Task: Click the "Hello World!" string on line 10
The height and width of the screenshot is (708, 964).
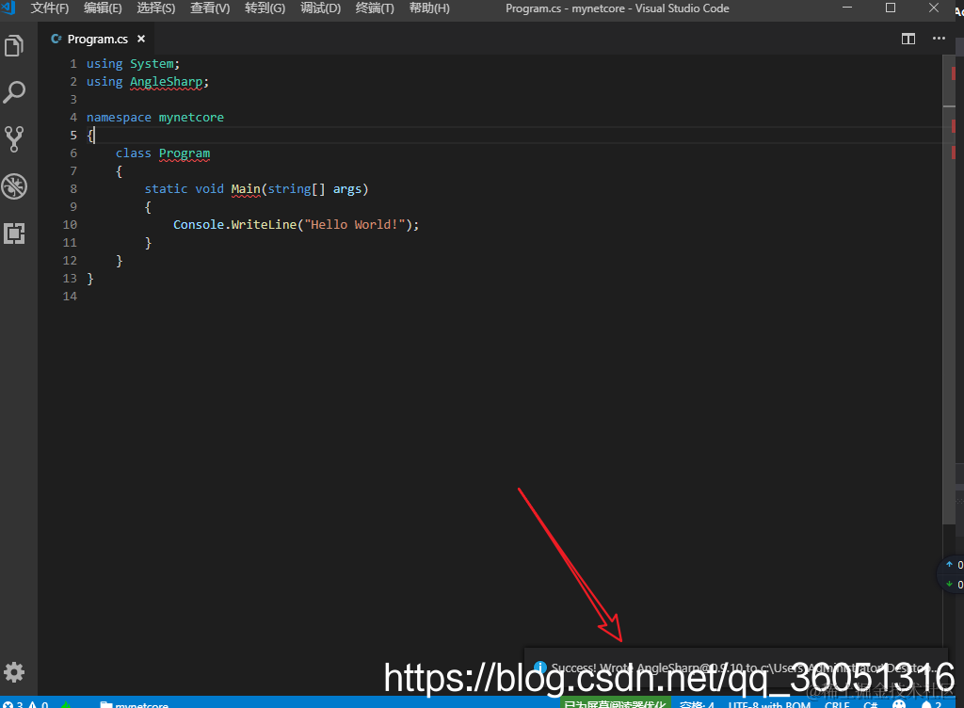Action: pyautogui.click(x=355, y=224)
